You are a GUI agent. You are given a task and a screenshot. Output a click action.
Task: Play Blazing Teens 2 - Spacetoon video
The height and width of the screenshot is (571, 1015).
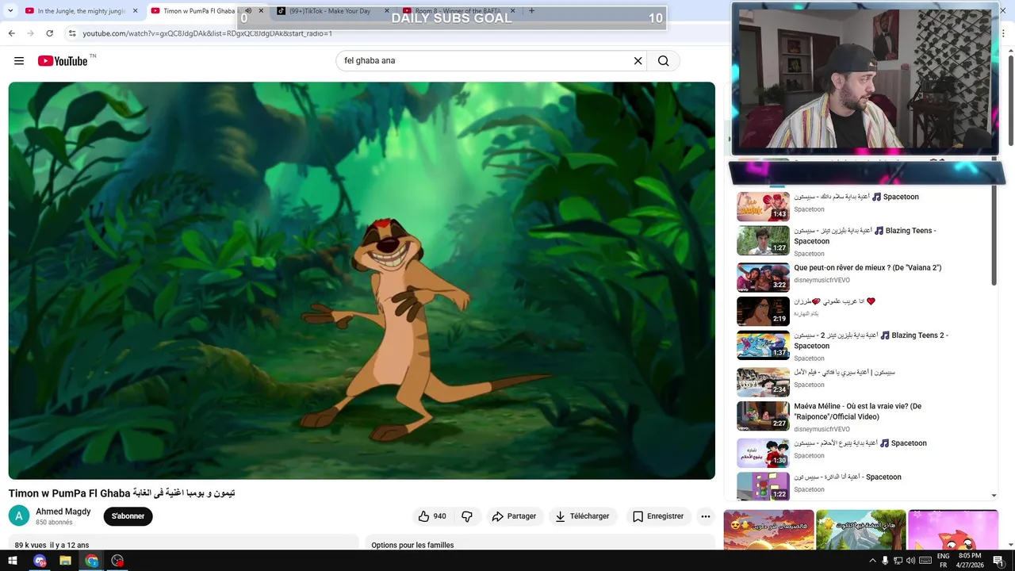point(871,340)
